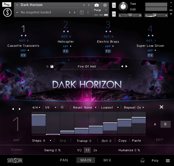
Task: Open FX for Helicopter layer
Action: pyautogui.click(x=66, y=51)
